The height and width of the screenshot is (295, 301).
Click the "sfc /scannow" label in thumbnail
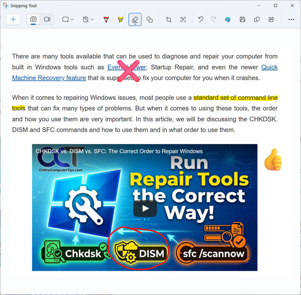coord(213,254)
